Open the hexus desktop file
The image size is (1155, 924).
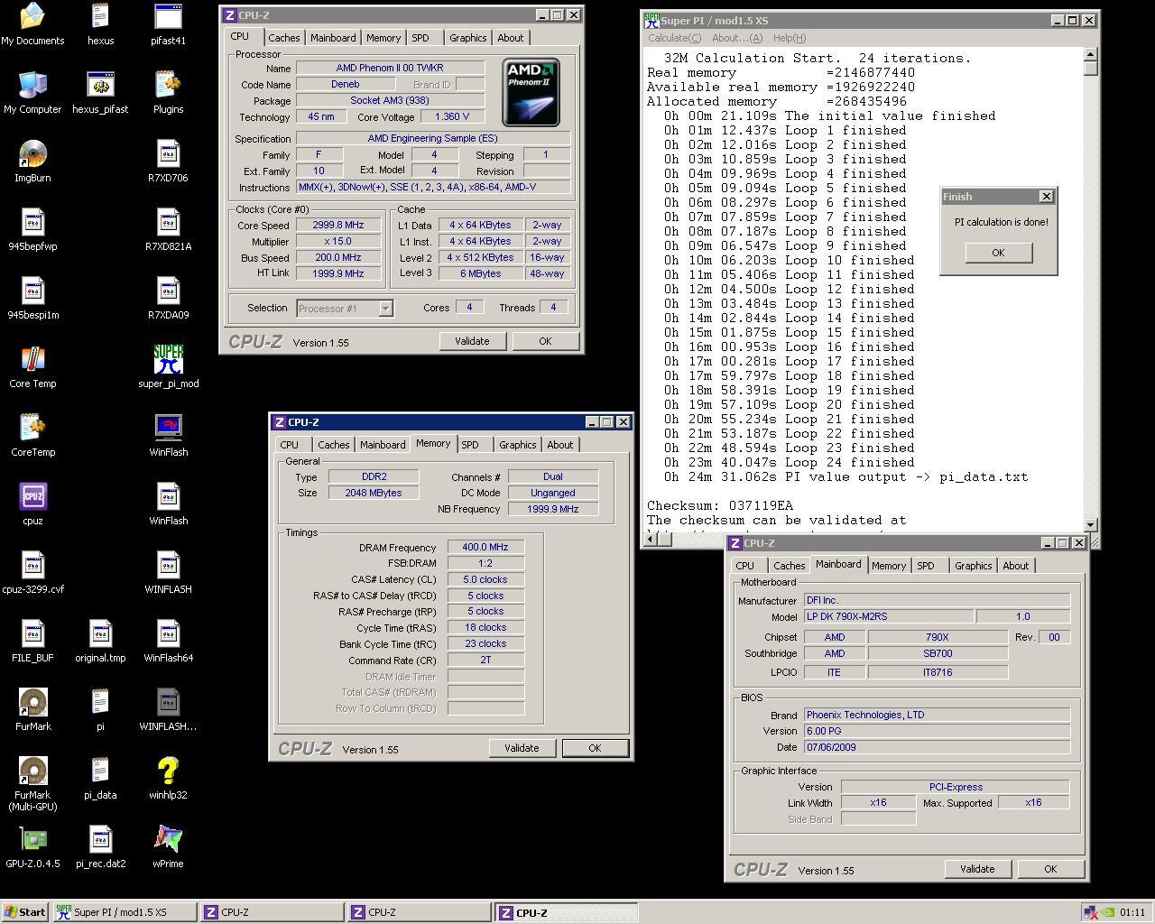(x=100, y=23)
